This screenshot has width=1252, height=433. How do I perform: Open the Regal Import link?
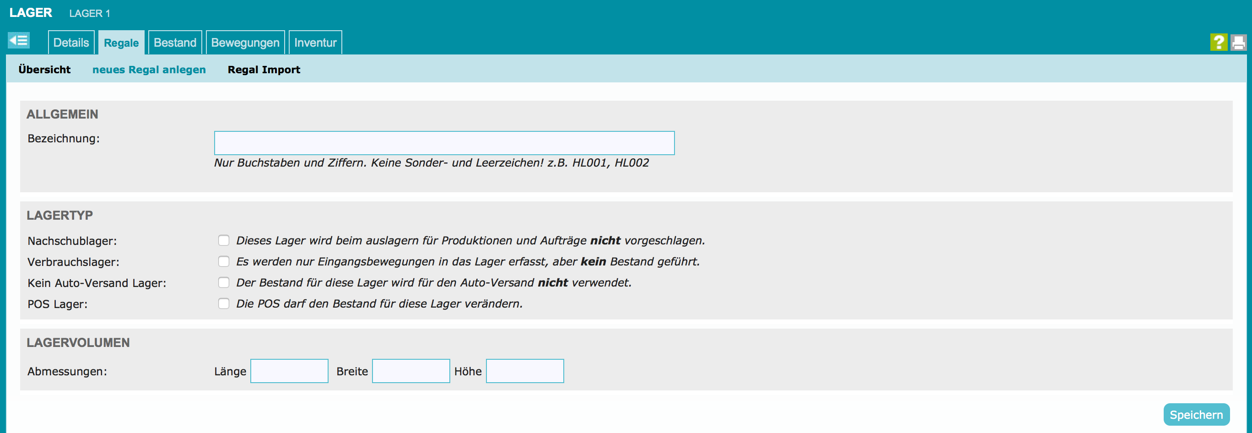coord(264,70)
